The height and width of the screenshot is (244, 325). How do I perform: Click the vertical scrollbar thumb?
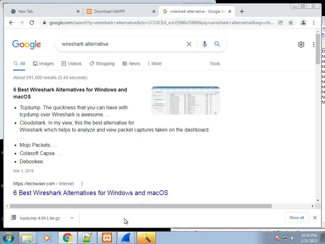pyautogui.click(x=318, y=49)
